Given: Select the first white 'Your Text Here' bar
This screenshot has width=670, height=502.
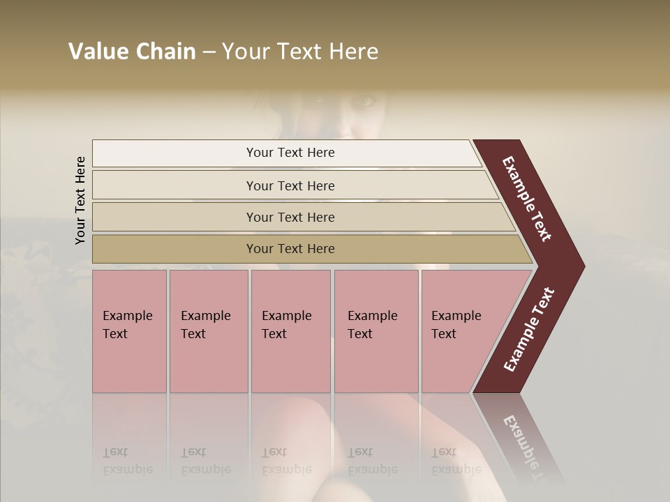Looking at the screenshot, I should (x=290, y=153).
